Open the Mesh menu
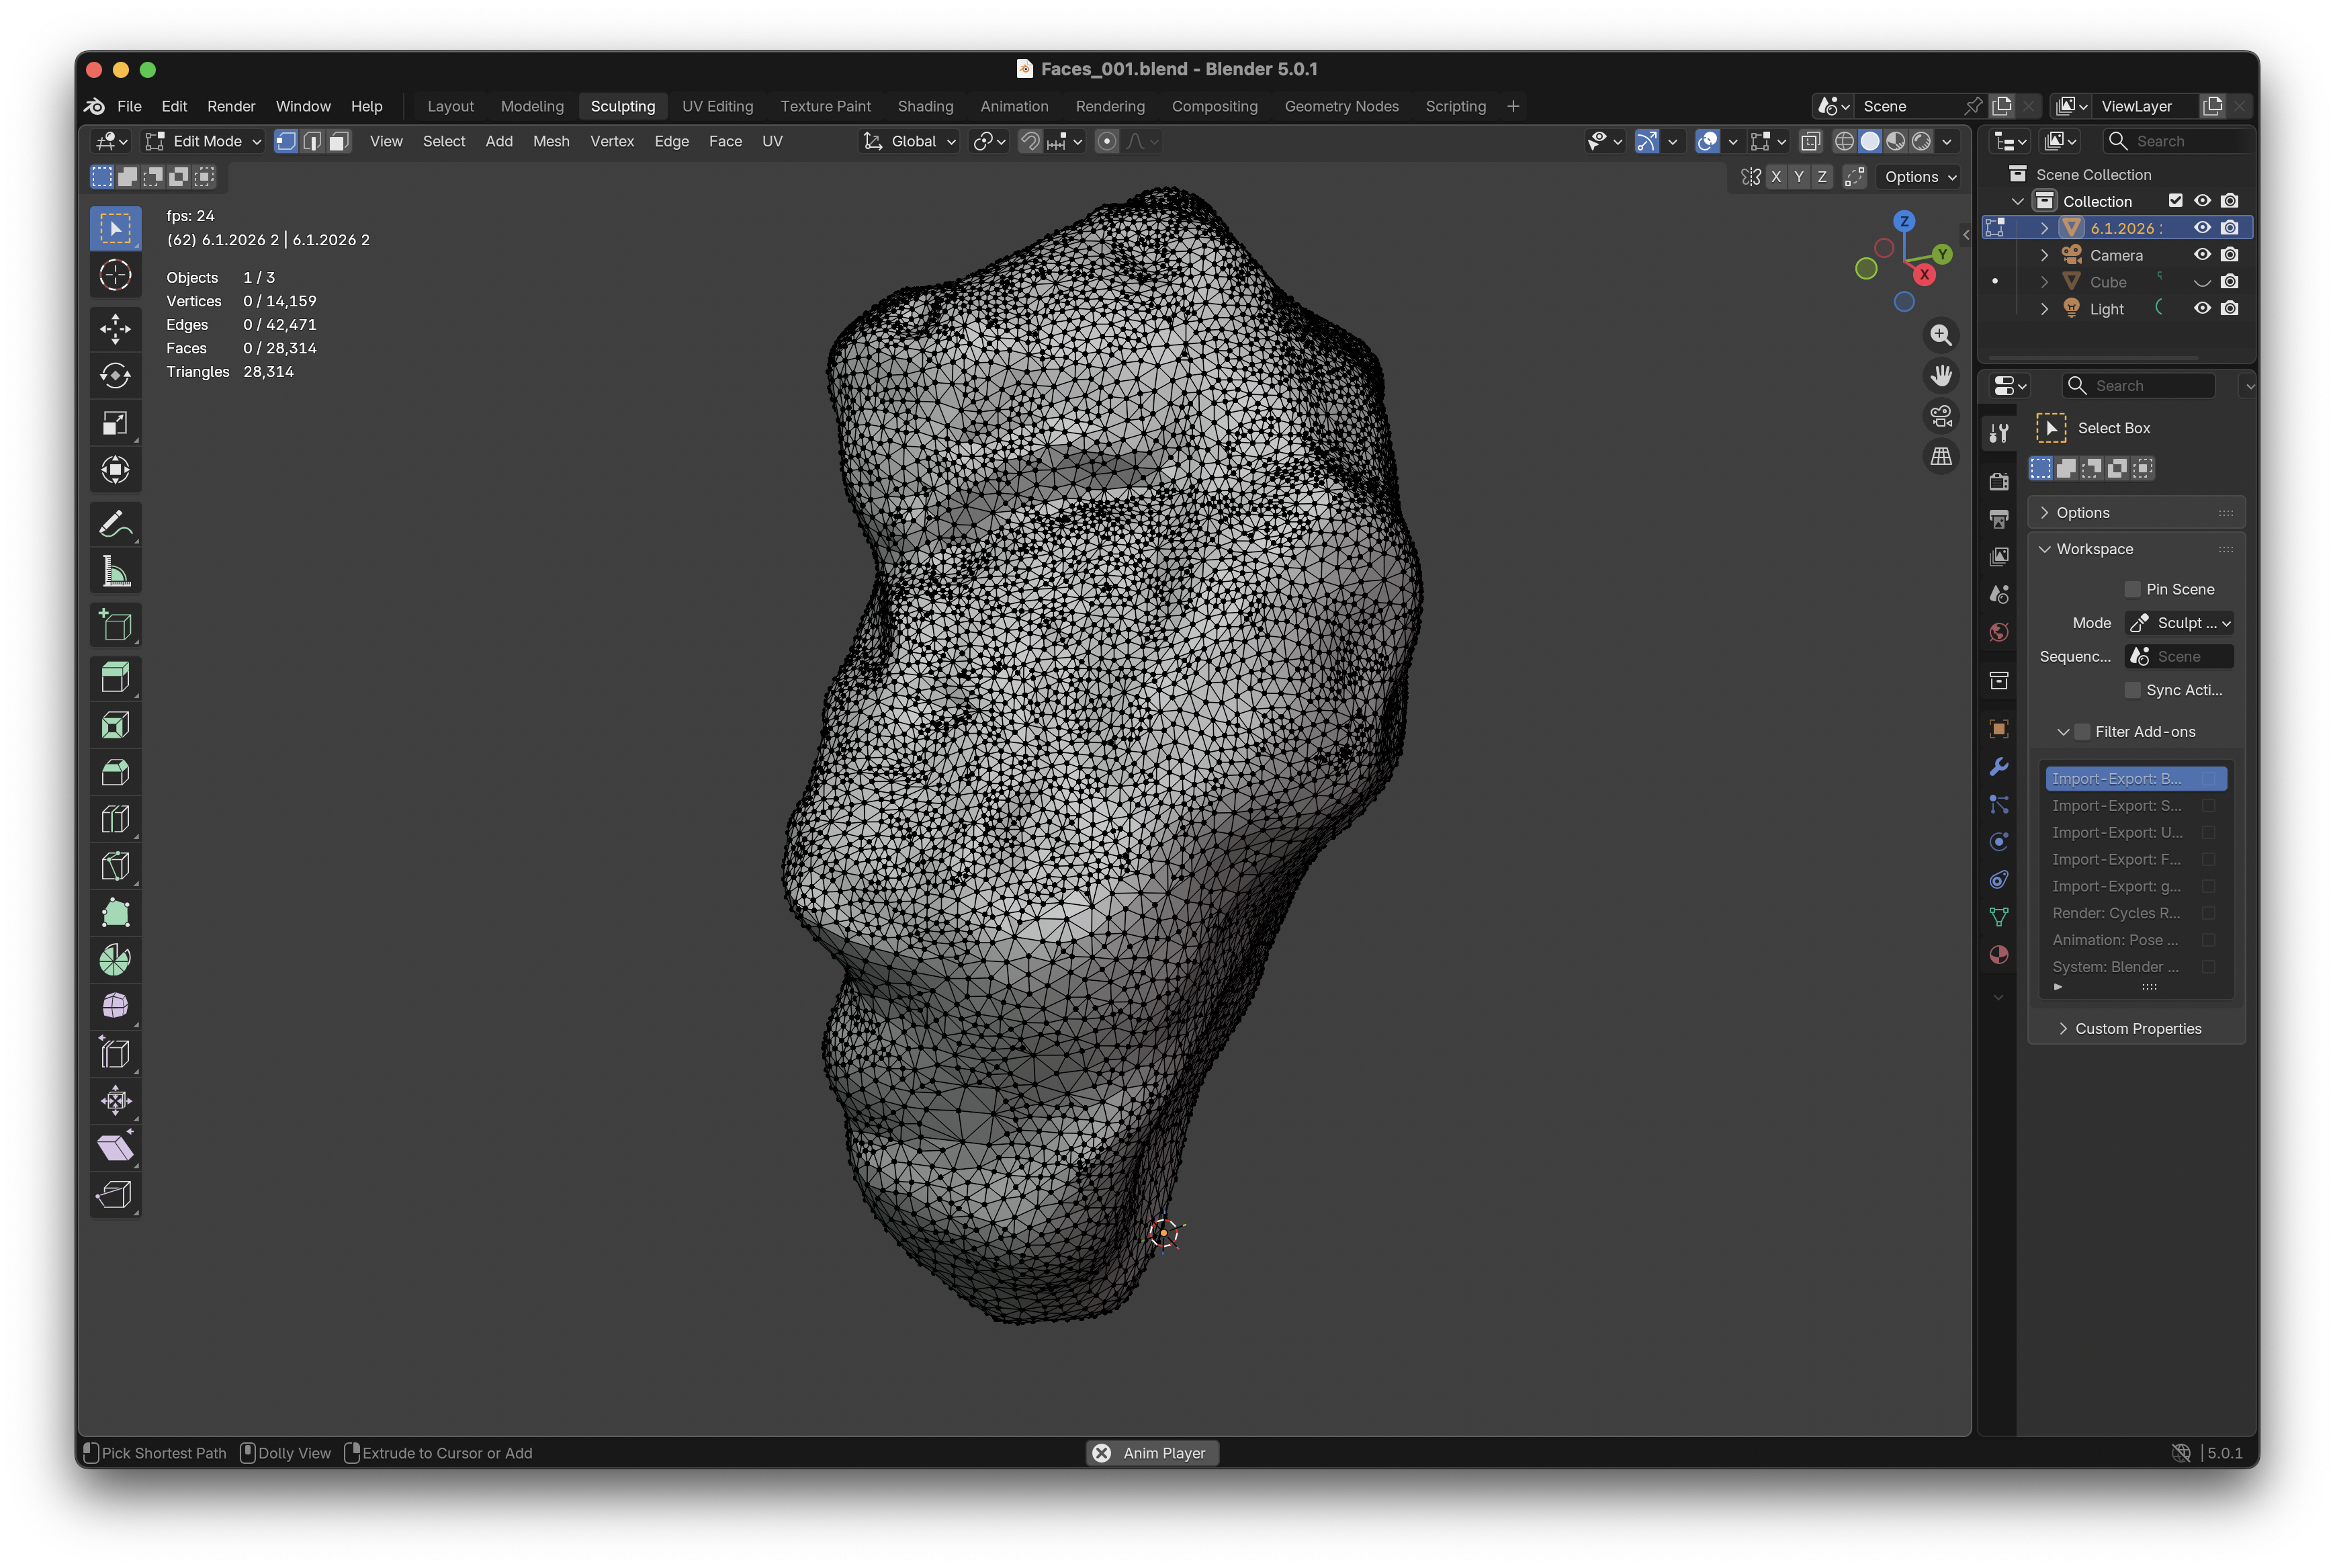Screen dimensions: 2335x1568 pyautogui.click(x=550, y=141)
